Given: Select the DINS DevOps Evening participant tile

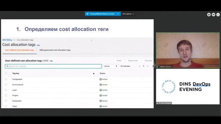Looking at the screenshot, I should [x=188, y=86].
